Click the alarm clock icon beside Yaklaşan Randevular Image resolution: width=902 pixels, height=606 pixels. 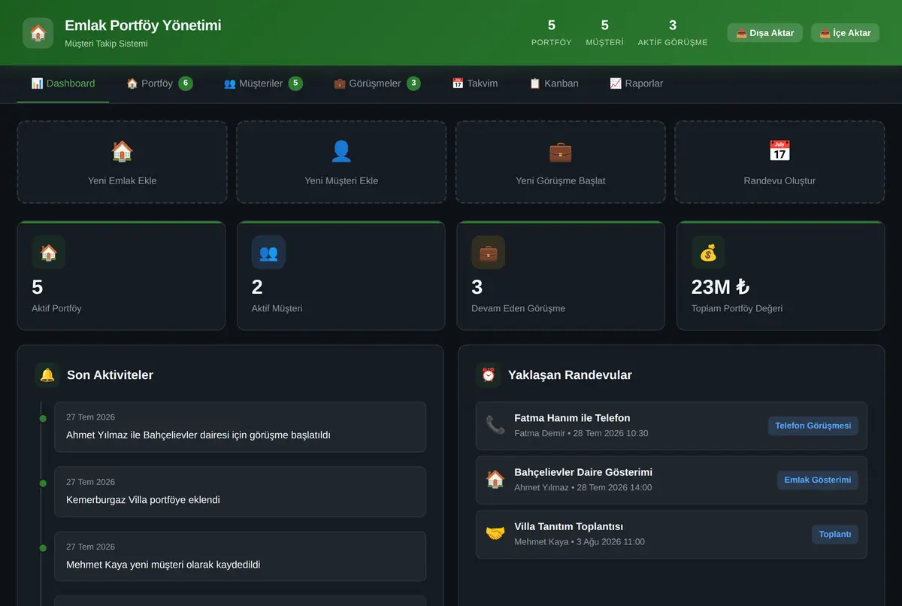click(x=489, y=374)
